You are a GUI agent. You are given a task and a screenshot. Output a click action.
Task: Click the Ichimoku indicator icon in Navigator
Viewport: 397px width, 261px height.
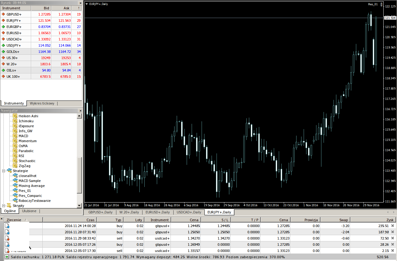(x=15, y=121)
